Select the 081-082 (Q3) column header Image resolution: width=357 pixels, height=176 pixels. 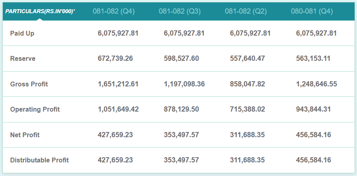(180, 11)
